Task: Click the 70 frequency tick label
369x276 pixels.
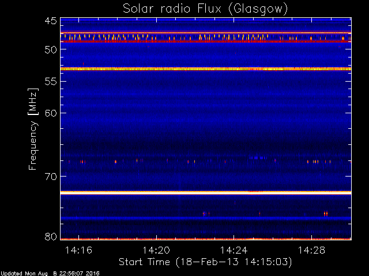Action: (x=51, y=177)
